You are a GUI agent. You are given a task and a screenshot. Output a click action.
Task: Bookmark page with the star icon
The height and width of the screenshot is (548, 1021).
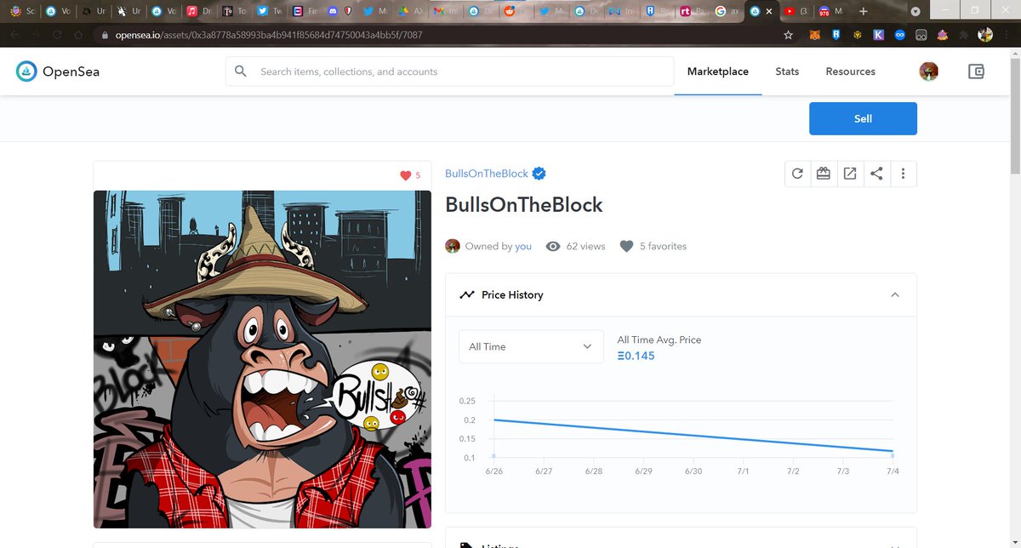pyautogui.click(x=788, y=35)
